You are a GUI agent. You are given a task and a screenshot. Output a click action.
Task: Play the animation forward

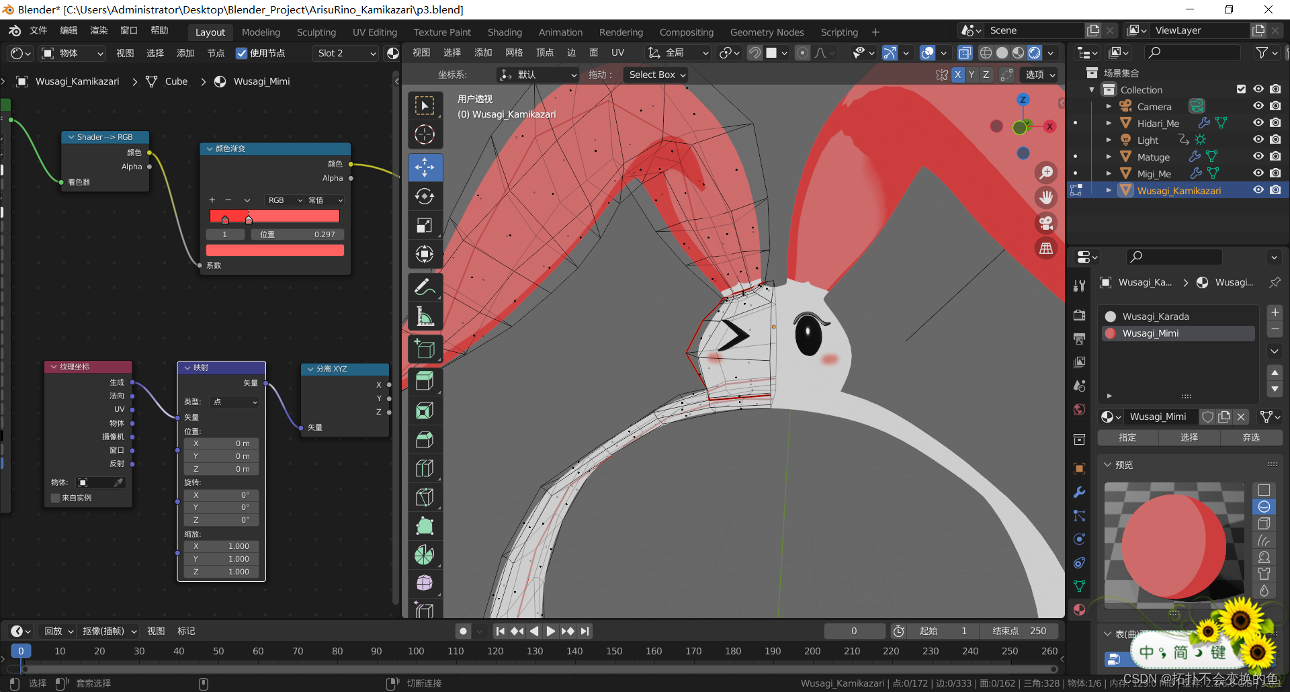[551, 631]
